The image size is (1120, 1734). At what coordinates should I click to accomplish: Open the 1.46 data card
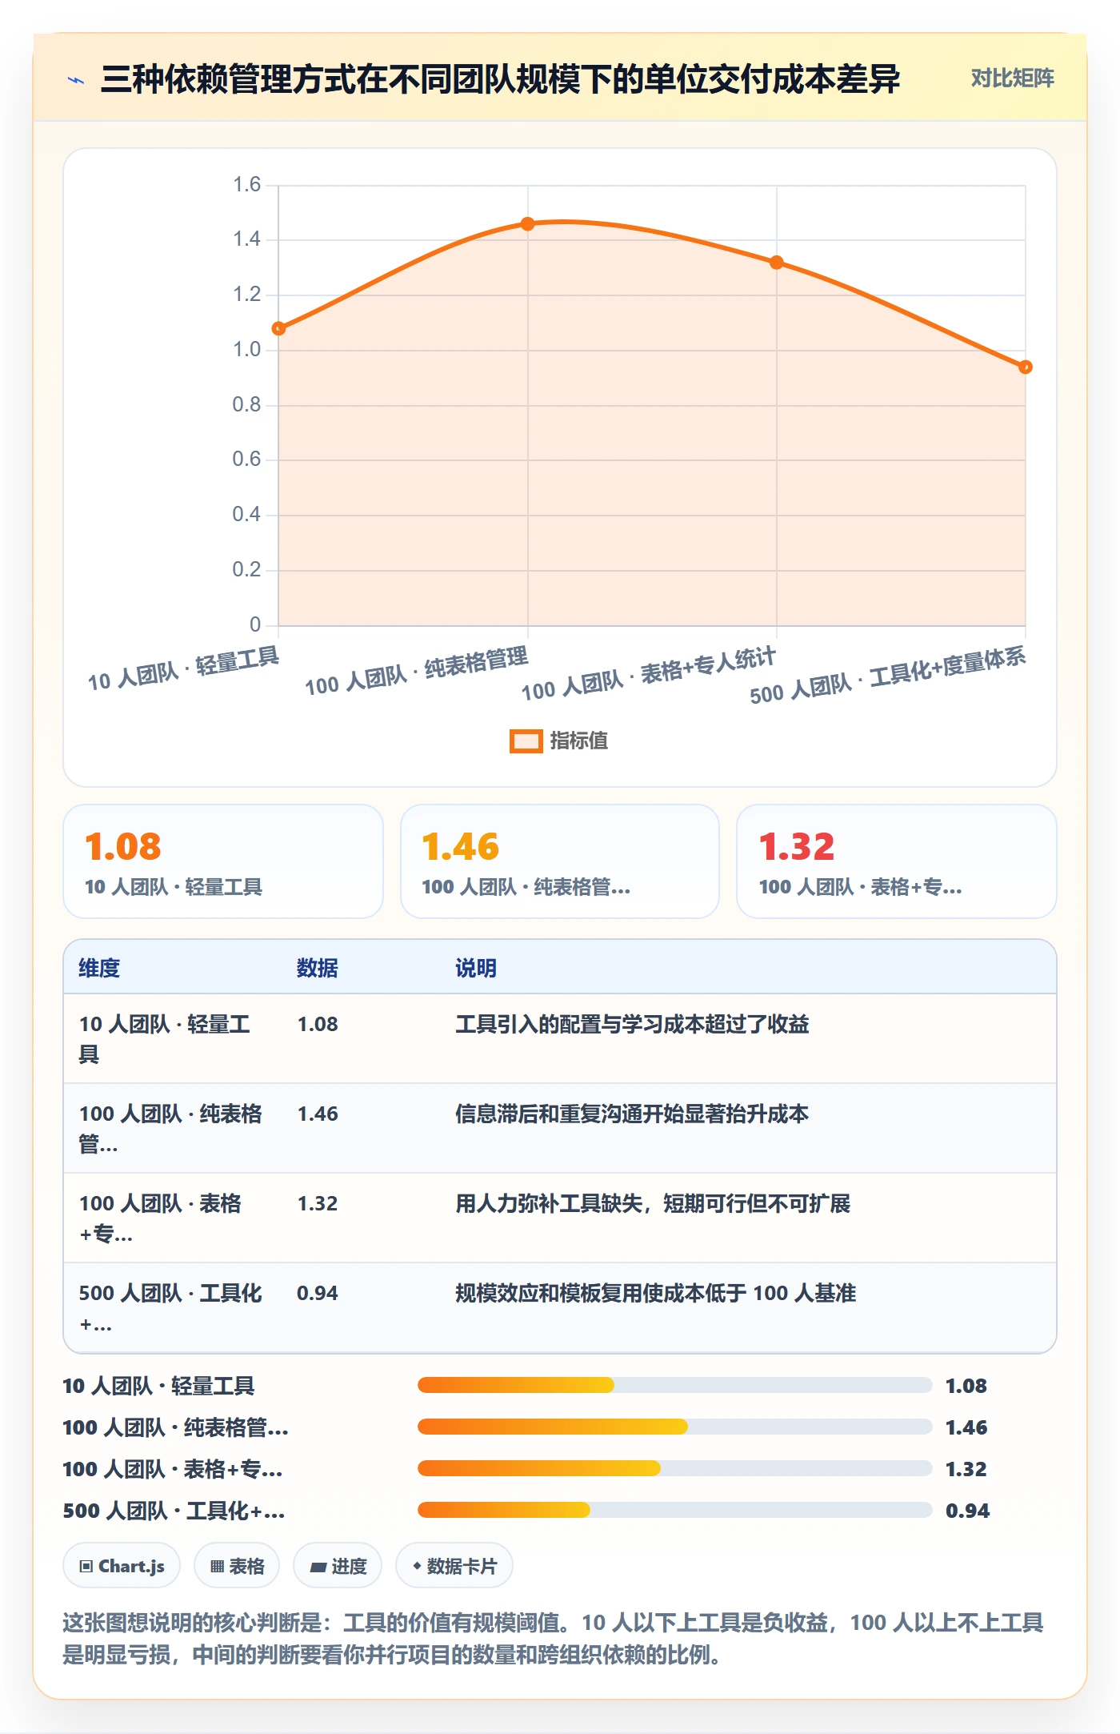(x=560, y=861)
